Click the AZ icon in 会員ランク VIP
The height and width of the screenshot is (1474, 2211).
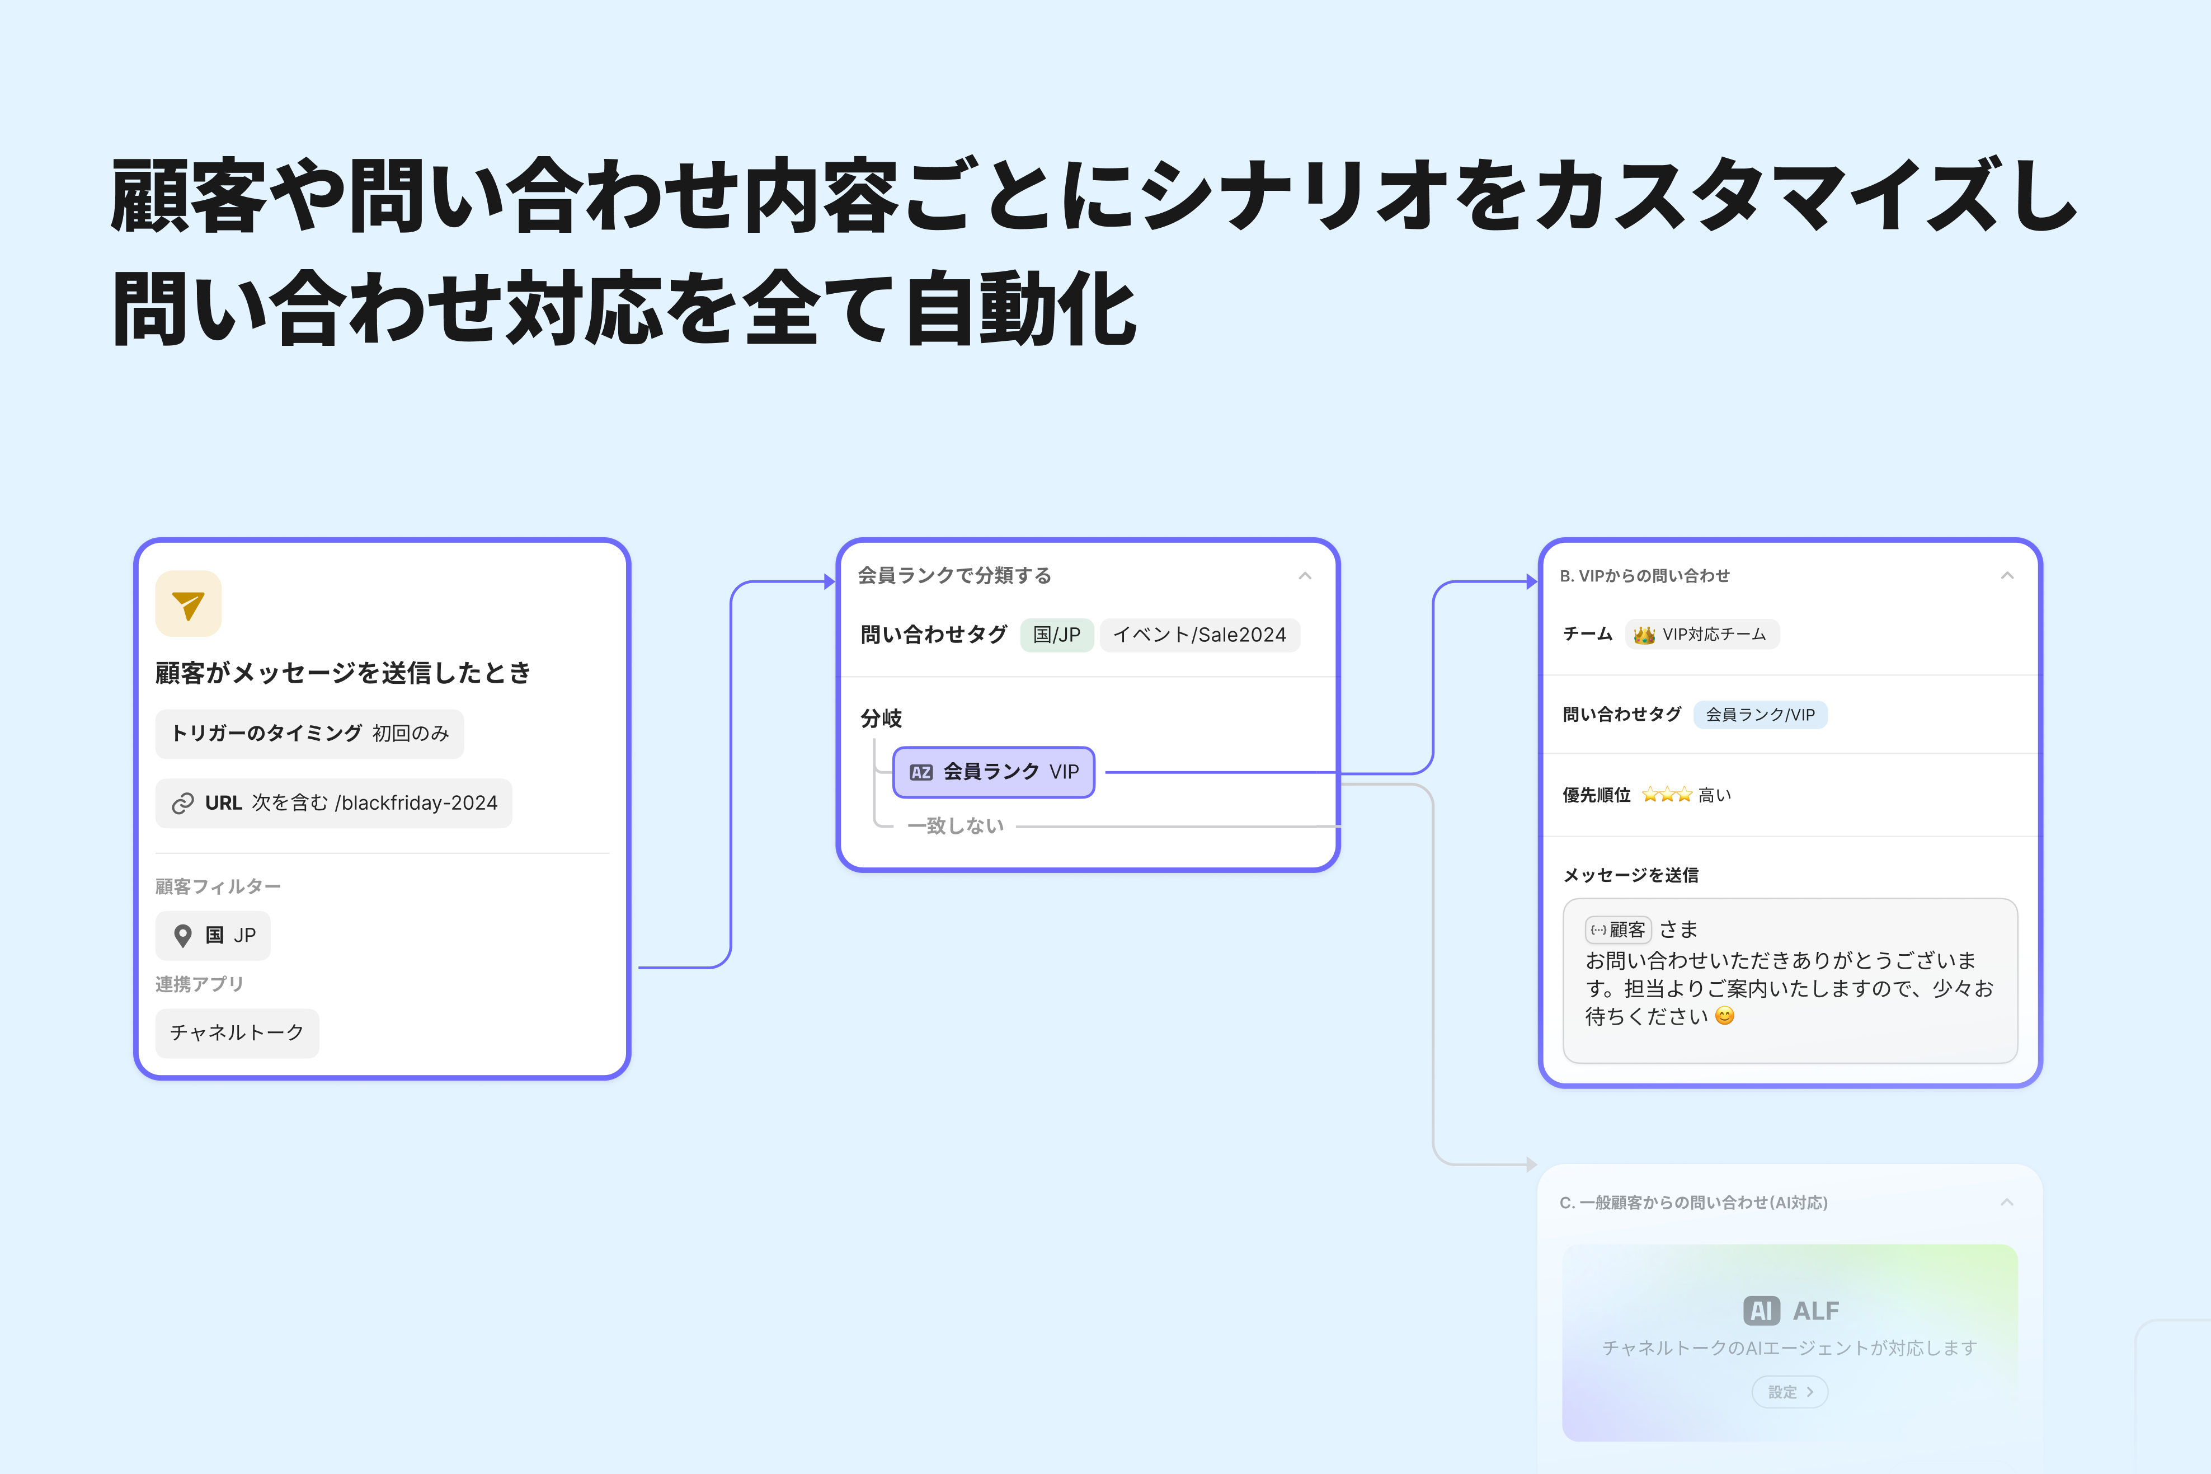(921, 773)
